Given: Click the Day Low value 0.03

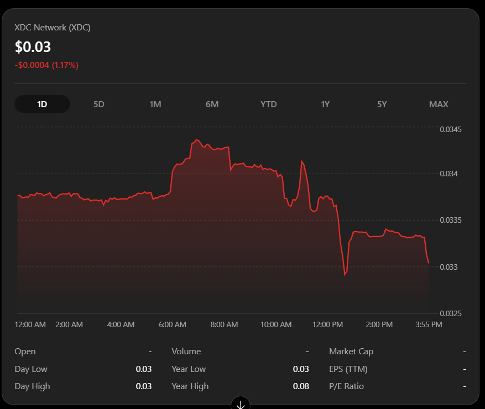Looking at the screenshot, I should pyautogui.click(x=144, y=369).
